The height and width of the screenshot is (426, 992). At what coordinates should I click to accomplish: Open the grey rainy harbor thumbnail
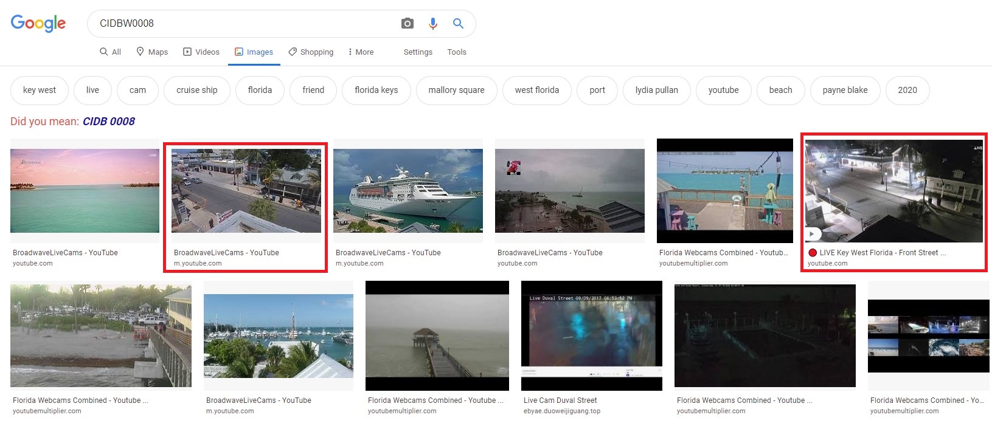[570, 191]
